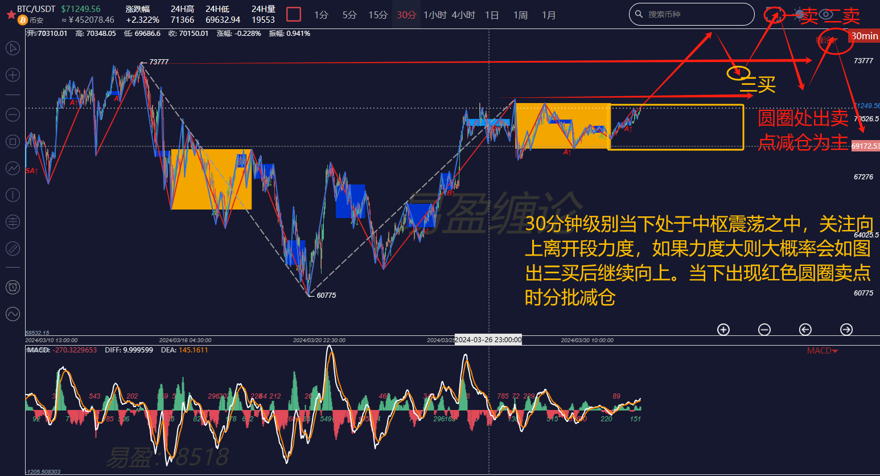Viewport: 880px width, 476px height.
Task: Click the red square layout icon
Action: coord(294,14)
